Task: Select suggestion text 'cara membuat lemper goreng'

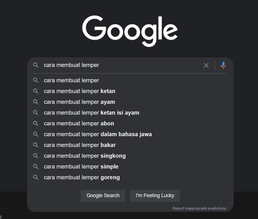Action: 82,178
